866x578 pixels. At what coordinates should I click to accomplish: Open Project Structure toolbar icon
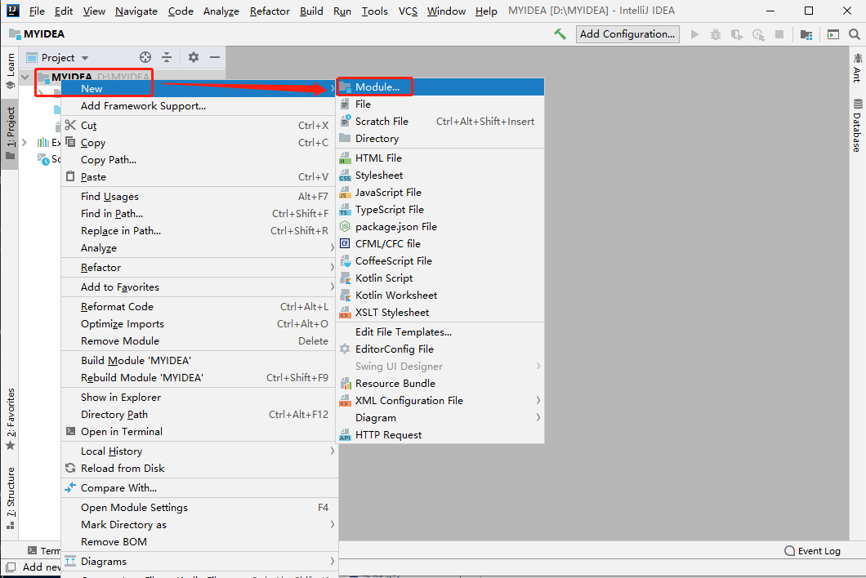coord(806,34)
